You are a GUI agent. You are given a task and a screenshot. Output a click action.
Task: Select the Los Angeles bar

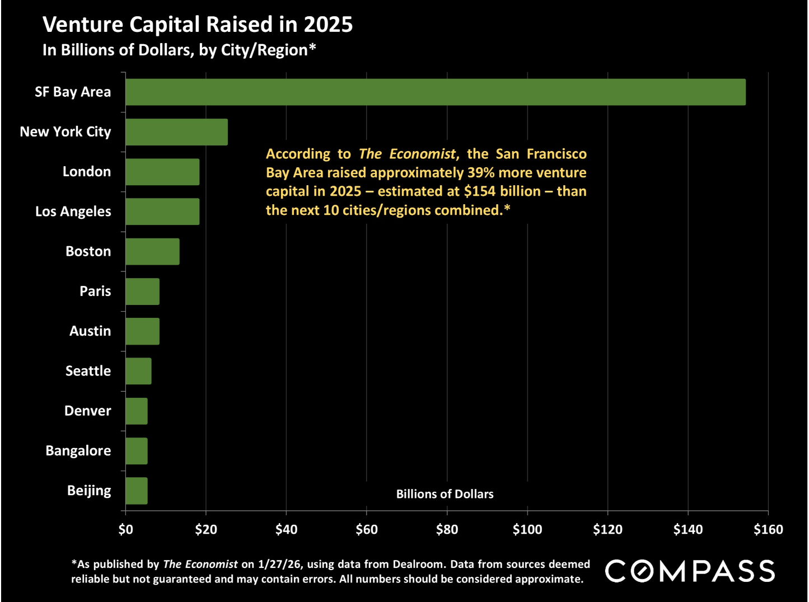(162, 211)
